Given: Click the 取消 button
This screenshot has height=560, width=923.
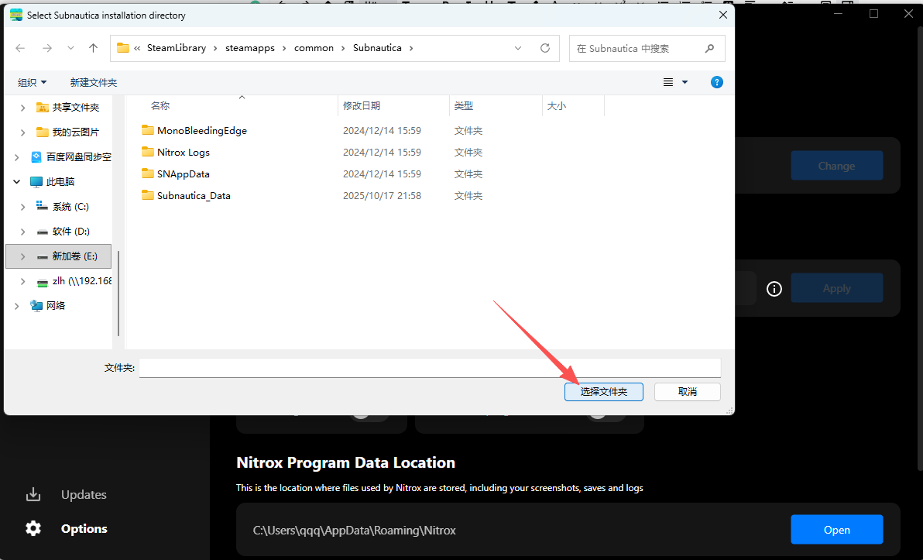Looking at the screenshot, I should (x=687, y=392).
